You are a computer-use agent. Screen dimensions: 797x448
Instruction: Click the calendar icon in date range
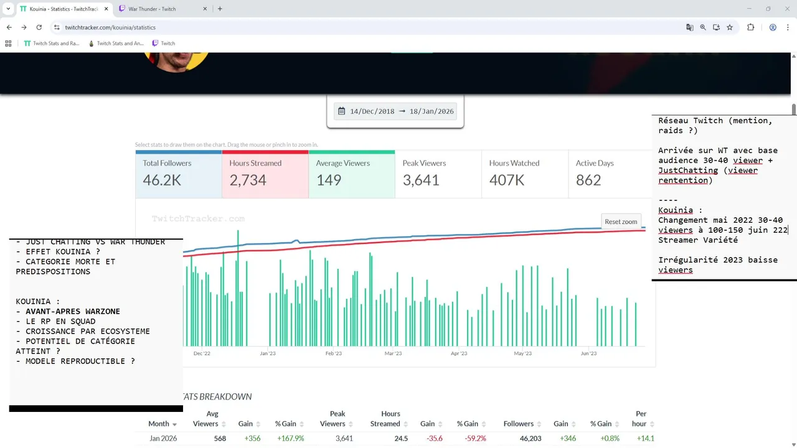coord(341,111)
